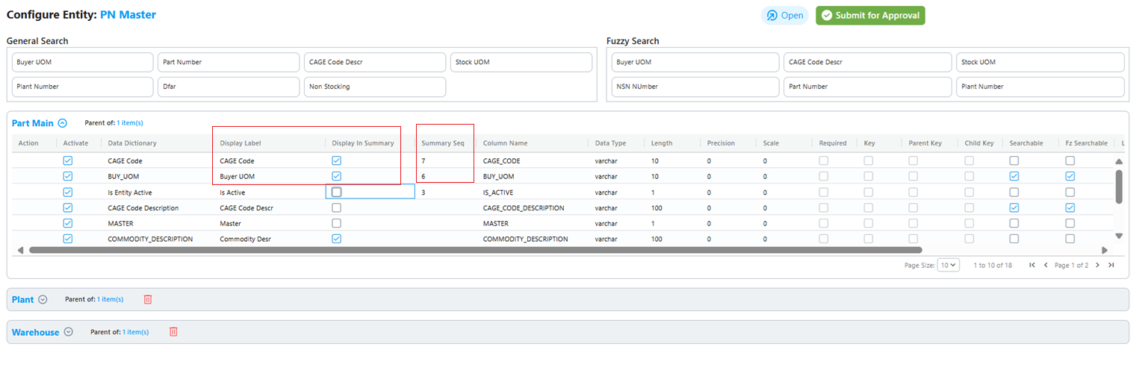Click the grid's horizontal scrollbar thumb
This screenshot has width=1136, height=385.
pyautogui.click(x=475, y=250)
